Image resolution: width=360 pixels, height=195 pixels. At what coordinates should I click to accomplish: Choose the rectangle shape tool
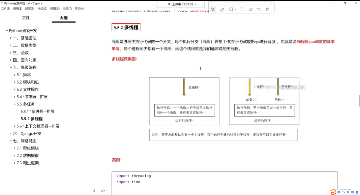coord(231,10)
